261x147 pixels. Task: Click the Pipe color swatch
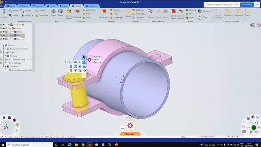[7, 39]
